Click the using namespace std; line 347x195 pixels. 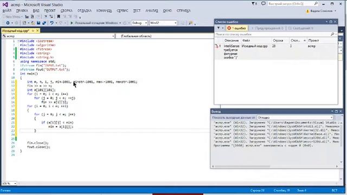(37, 61)
